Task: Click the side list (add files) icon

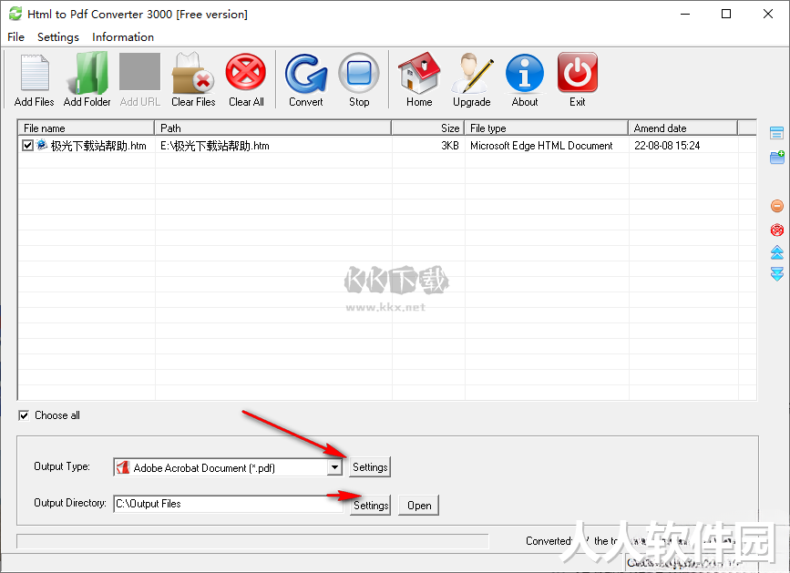Action: 777,133
